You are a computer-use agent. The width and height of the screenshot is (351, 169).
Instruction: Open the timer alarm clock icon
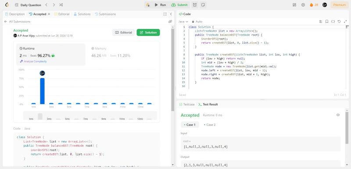pos(194,5)
